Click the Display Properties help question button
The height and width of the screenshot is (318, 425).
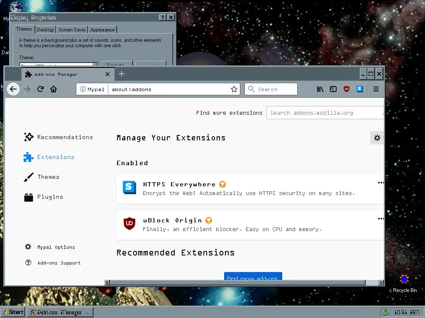click(162, 17)
